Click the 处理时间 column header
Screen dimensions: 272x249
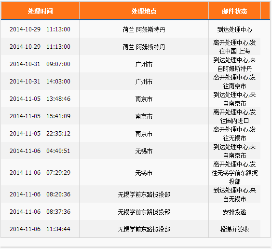[40, 11]
